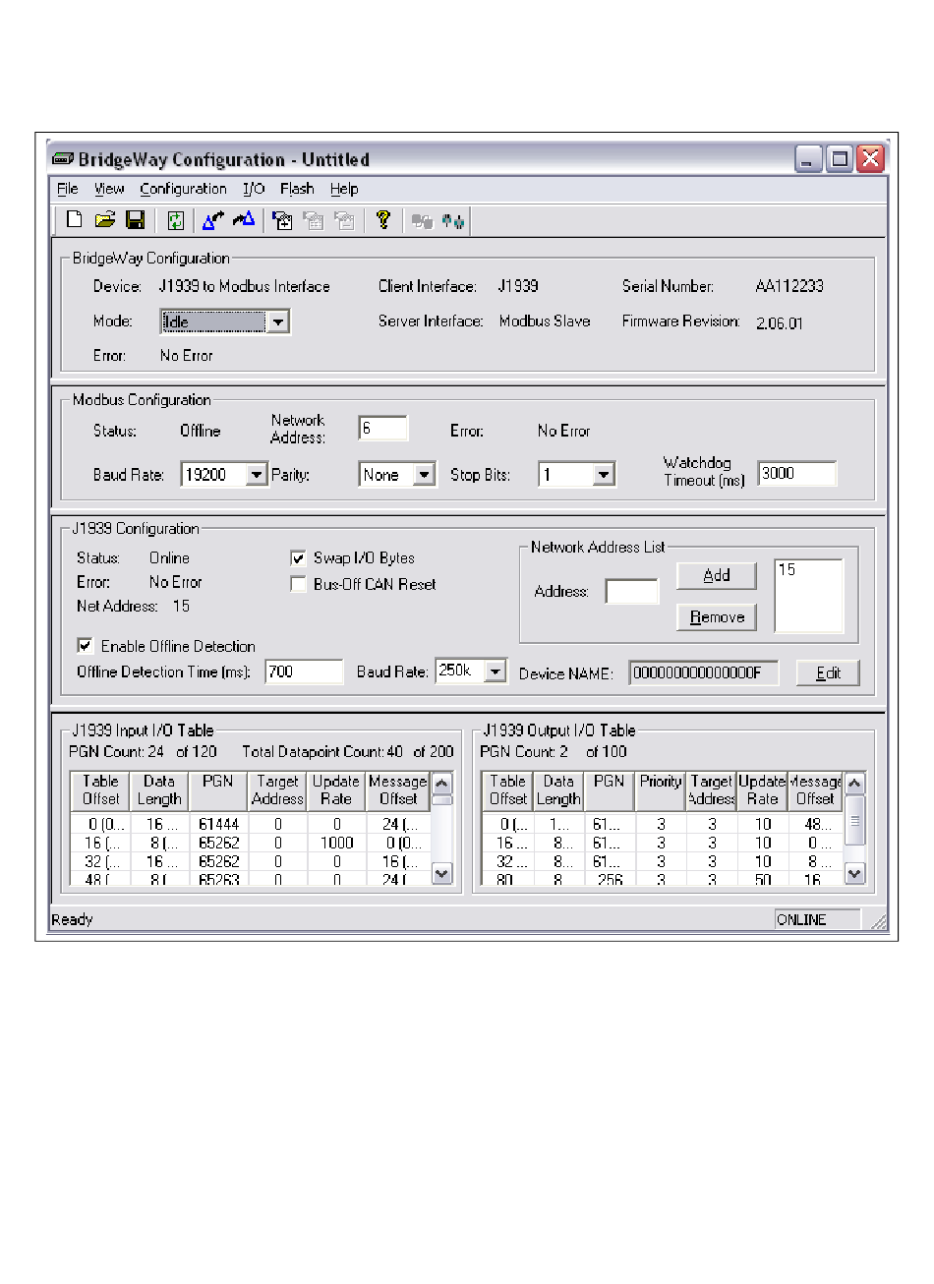Viewport: 934px width, 1284px height.
Task: Click scroll down arrow of Output I/O table
Action: click(854, 872)
